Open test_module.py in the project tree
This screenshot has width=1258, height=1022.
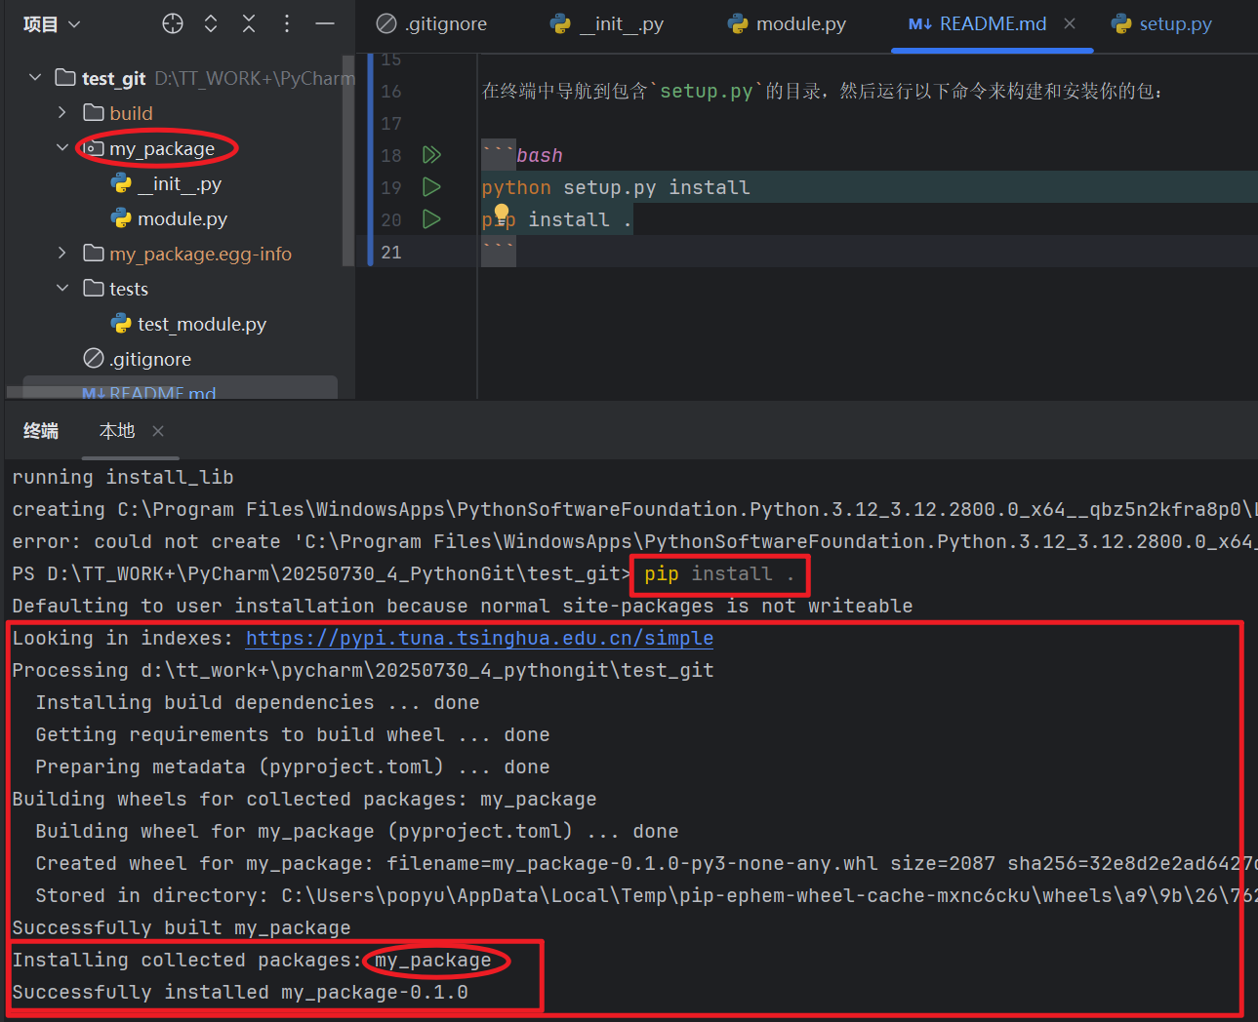[x=202, y=324]
